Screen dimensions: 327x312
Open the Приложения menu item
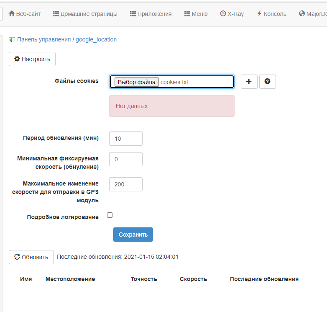pos(151,14)
